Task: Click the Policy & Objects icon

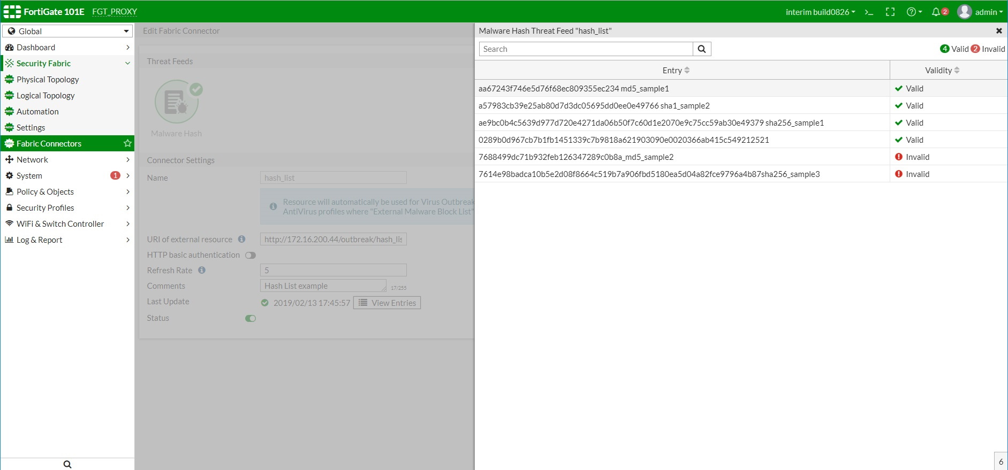Action: point(9,191)
